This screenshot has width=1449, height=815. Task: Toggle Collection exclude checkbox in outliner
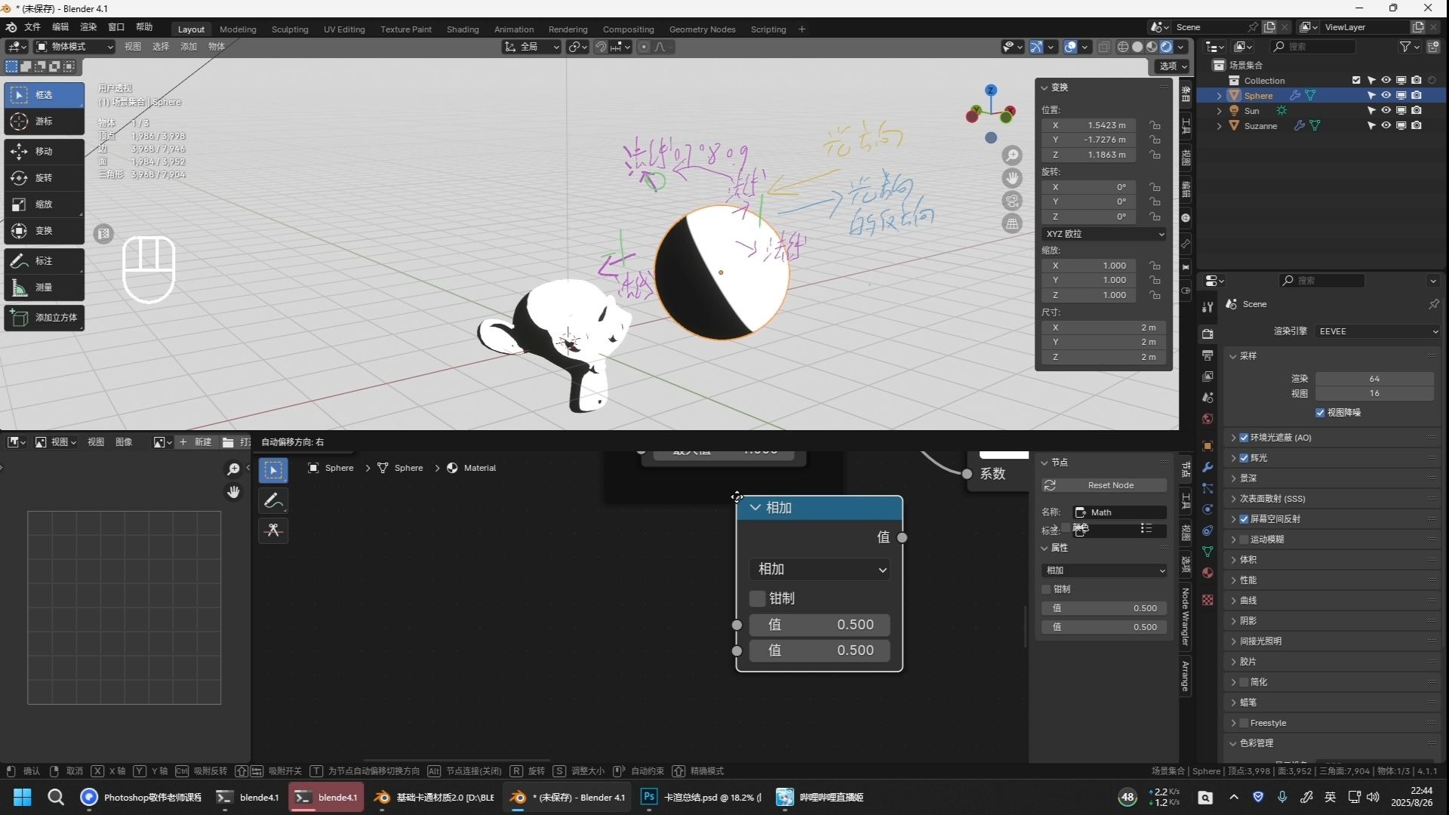[x=1356, y=80]
